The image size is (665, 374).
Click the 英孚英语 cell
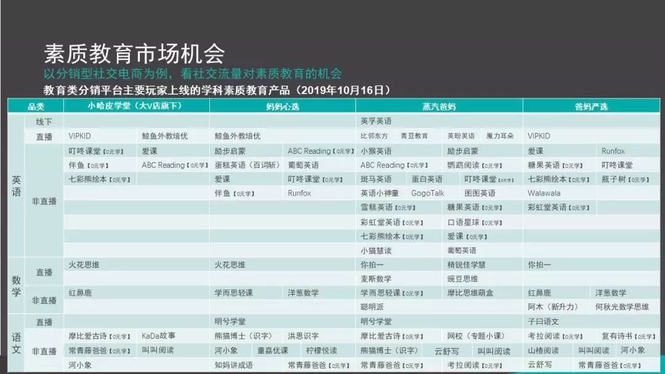tap(376, 121)
